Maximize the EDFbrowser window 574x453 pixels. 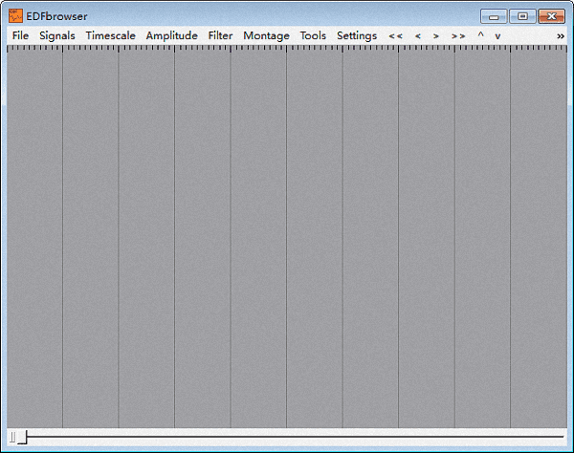[x=522, y=15]
